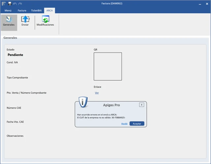211x164 pixels.
Task: Switch to the Factura tab
Action: pyautogui.click(x=22, y=11)
